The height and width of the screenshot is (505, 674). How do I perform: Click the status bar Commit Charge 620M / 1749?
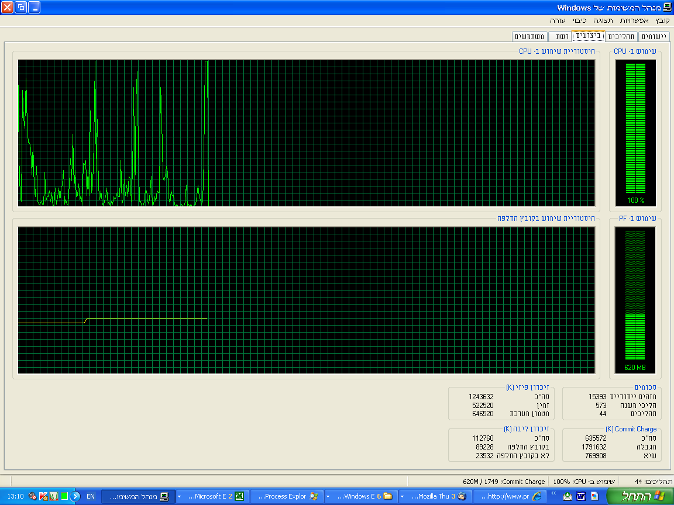click(x=504, y=482)
